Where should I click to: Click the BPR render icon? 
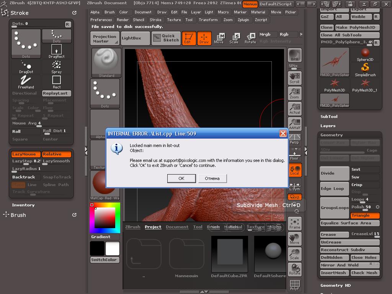295,55
